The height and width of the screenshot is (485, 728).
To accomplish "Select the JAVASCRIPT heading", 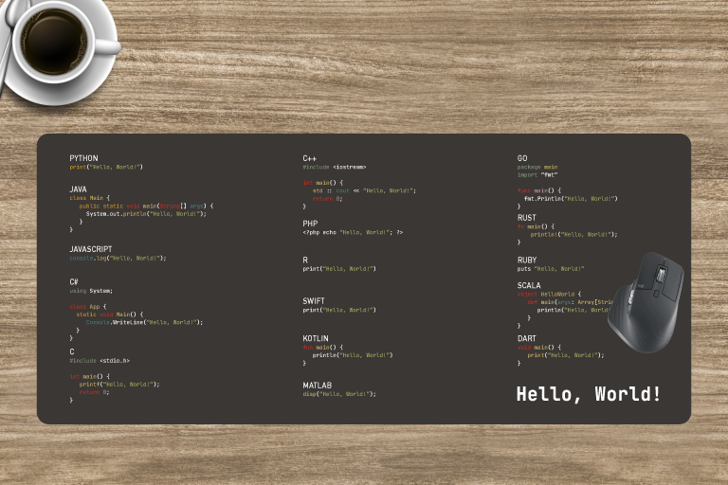I will (x=91, y=249).
